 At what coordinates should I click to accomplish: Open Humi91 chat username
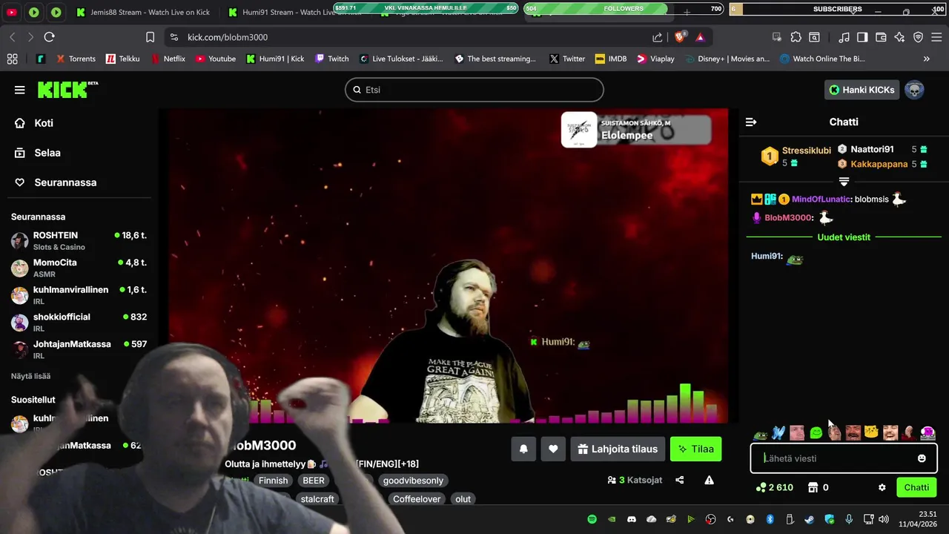click(x=766, y=256)
